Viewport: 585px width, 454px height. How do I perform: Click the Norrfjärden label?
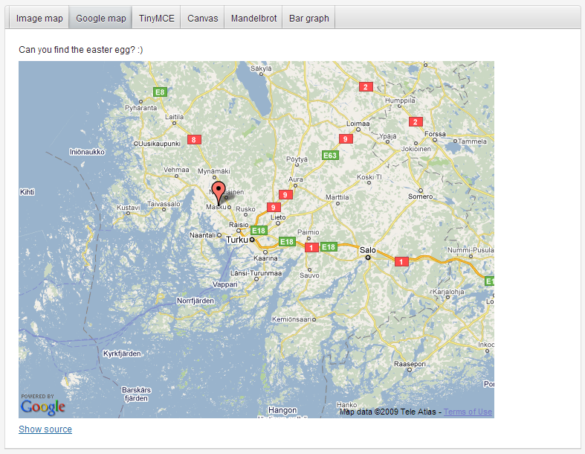click(x=195, y=301)
